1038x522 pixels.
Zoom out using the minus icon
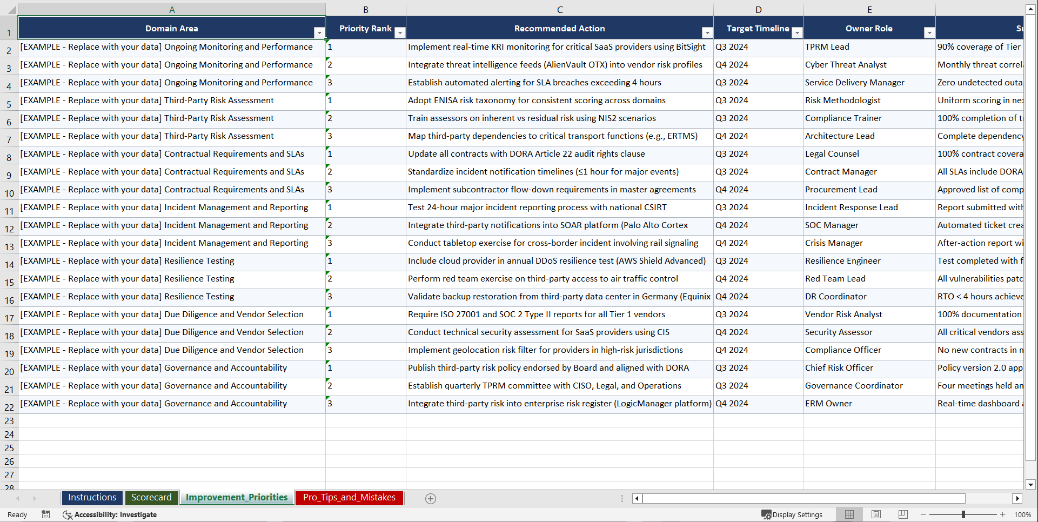(923, 514)
